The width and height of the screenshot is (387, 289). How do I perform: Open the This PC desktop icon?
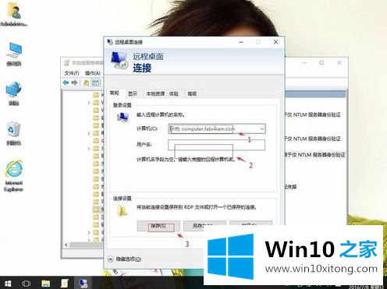point(14,54)
